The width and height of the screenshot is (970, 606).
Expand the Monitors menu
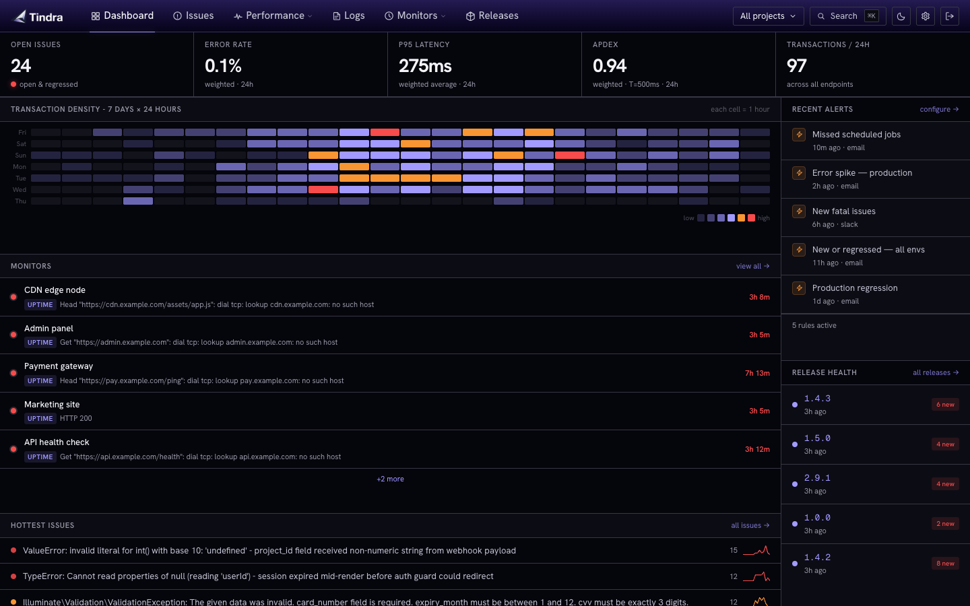click(415, 15)
